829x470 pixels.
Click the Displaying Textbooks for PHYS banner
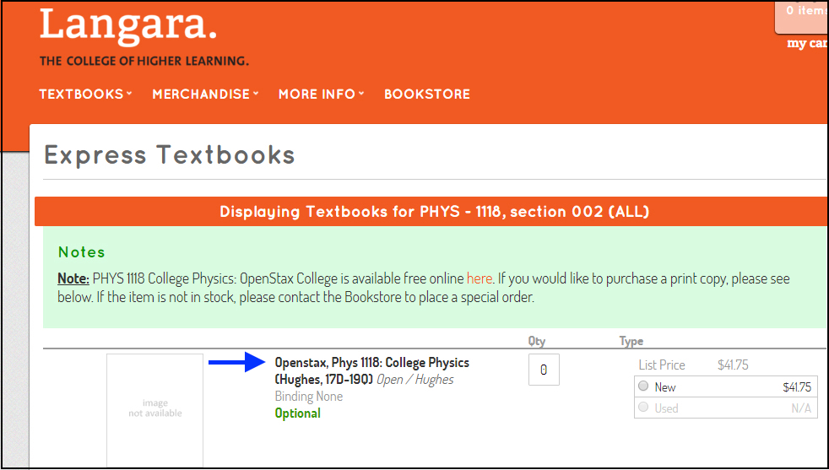431,212
